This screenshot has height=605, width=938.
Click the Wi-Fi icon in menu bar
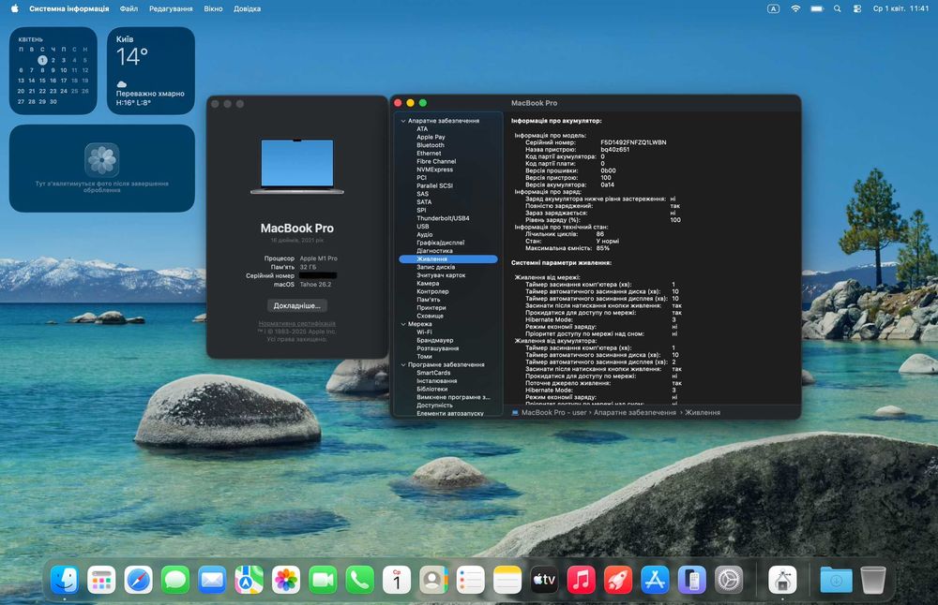[x=795, y=8]
